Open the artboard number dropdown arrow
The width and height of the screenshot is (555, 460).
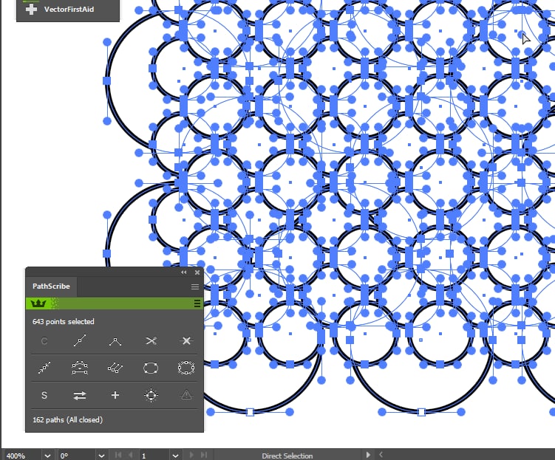pyautogui.click(x=175, y=456)
